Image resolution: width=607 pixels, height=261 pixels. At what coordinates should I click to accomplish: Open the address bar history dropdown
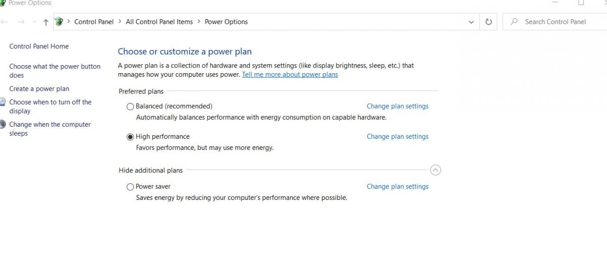(471, 22)
